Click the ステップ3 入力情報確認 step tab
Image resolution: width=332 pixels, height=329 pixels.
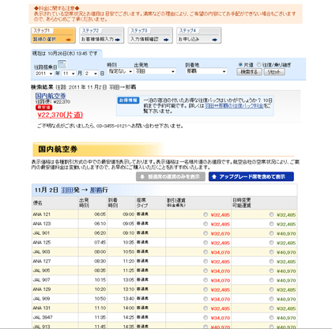tap(150, 36)
